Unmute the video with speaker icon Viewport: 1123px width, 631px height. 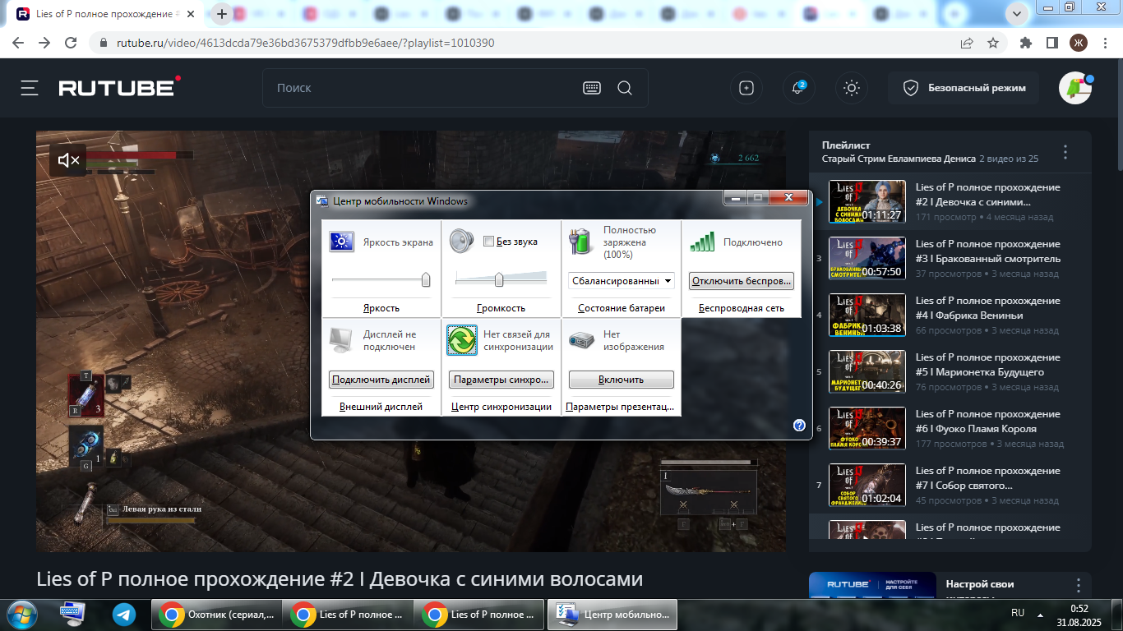point(67,160)
